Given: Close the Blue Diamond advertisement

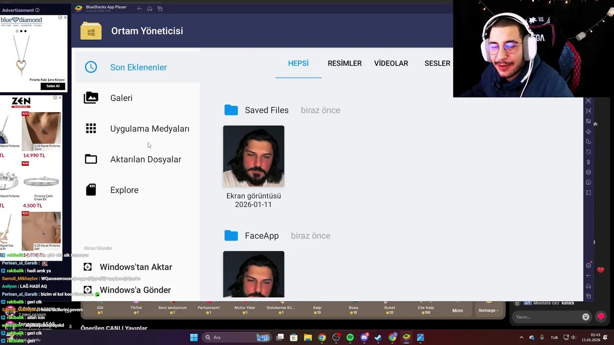Looking at the screenshot, I should click(65, 18).
